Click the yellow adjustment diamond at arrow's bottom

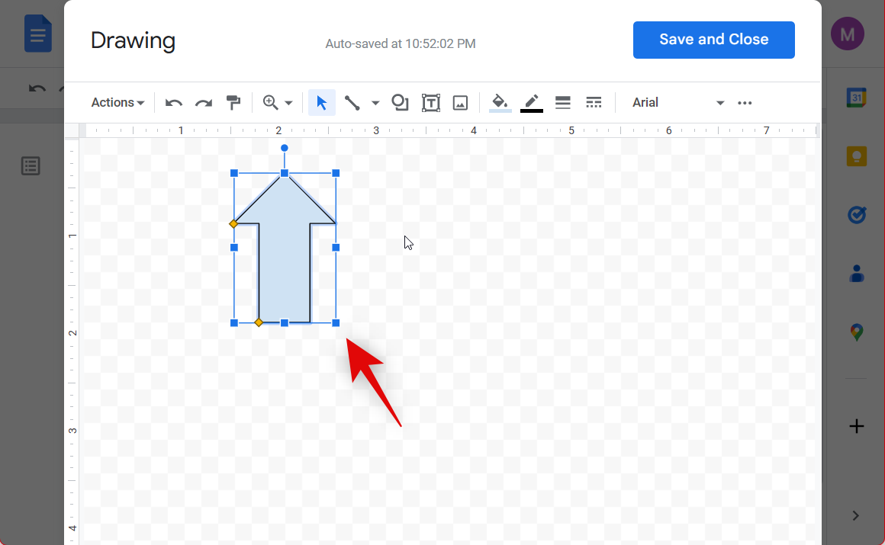pos(259,322)
